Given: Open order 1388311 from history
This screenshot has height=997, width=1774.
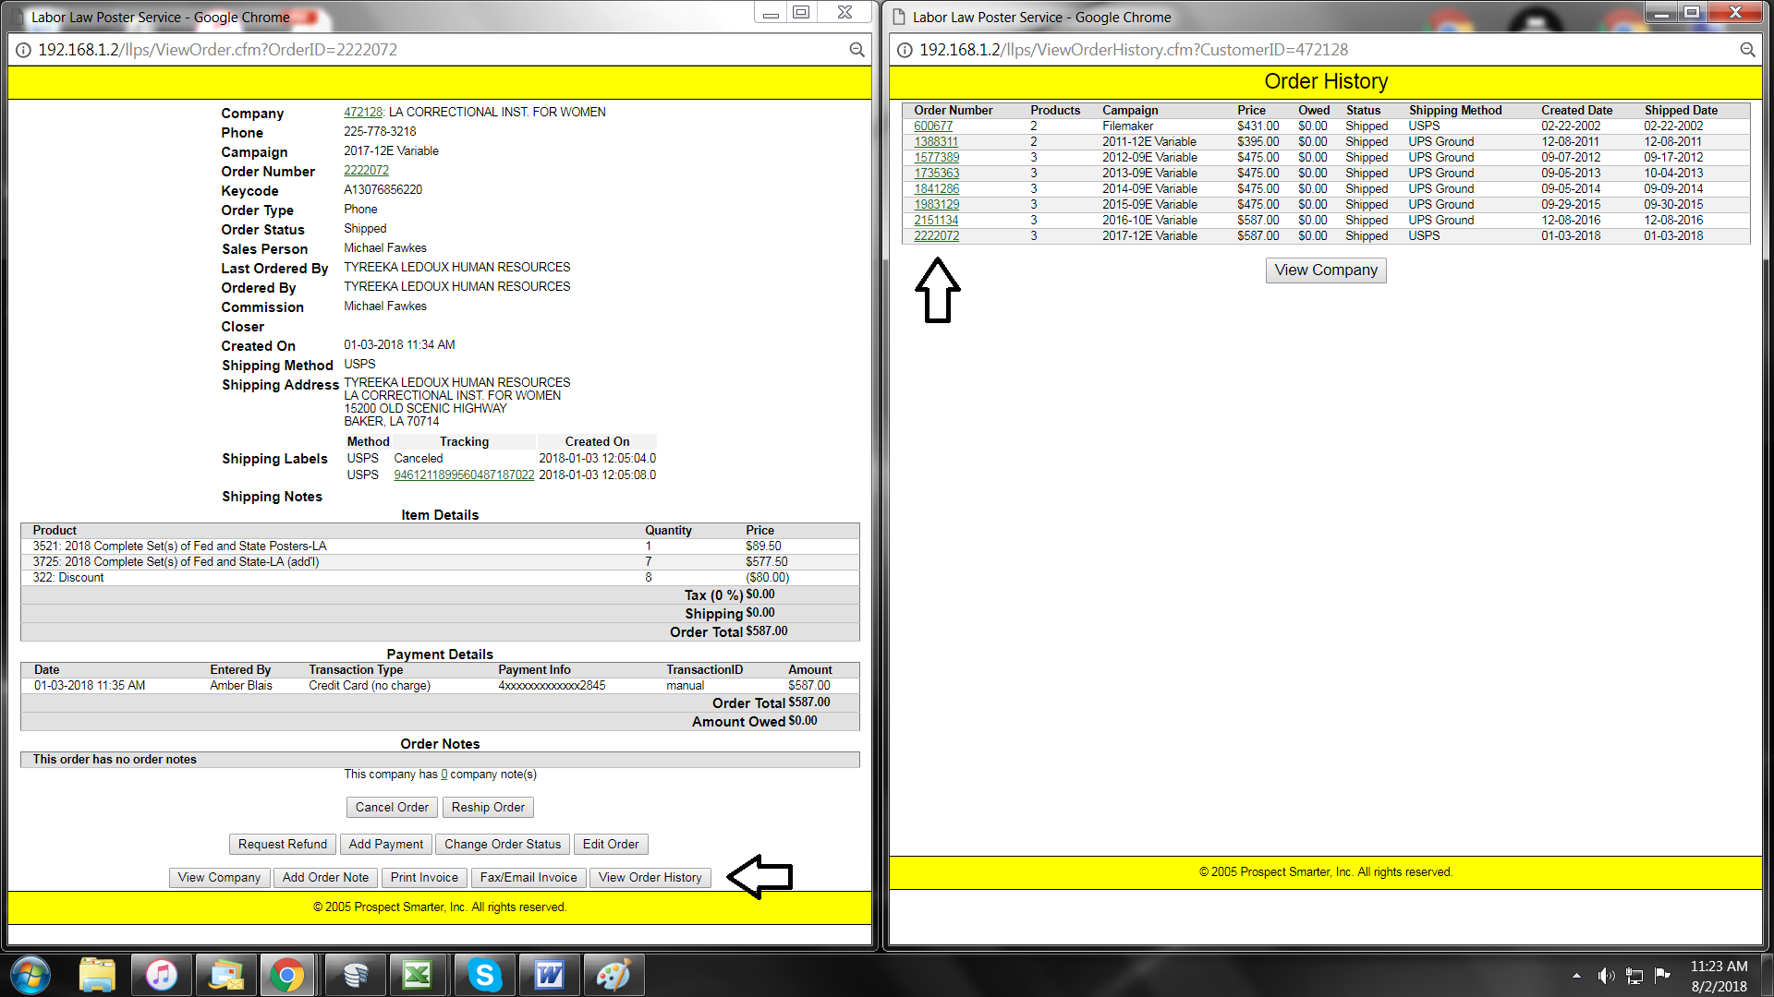Looking at the screenshot, I should (x=935, y=142).
